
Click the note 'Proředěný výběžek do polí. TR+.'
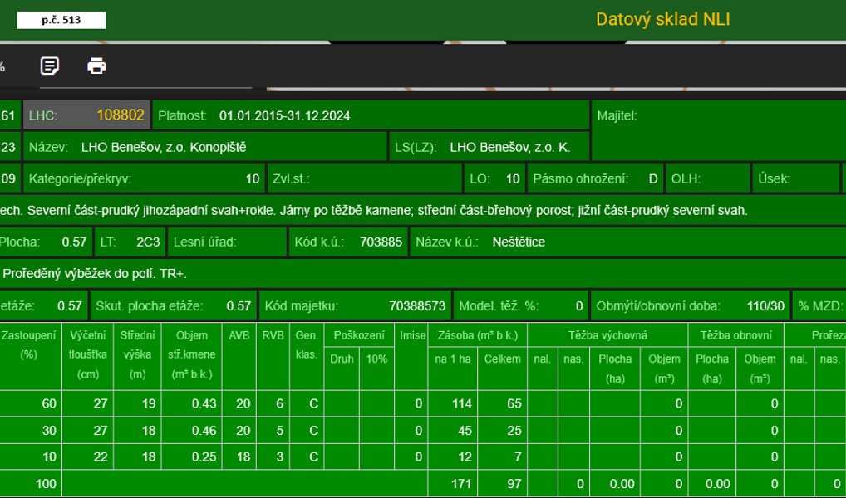95,274
